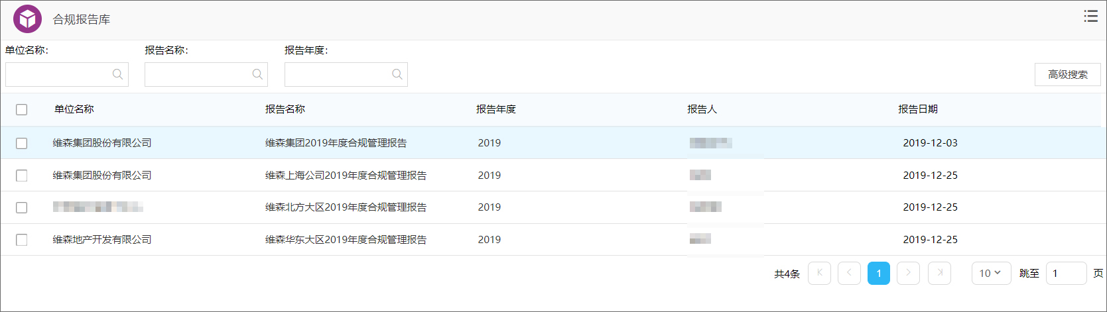Select checkbox for 维森上海公司 report row
Screen dimensions: 1107x312
coord(22,176)
